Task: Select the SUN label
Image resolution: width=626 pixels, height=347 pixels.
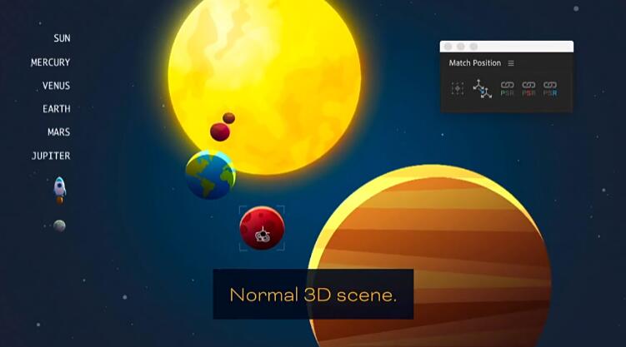Action: [62, 38]
